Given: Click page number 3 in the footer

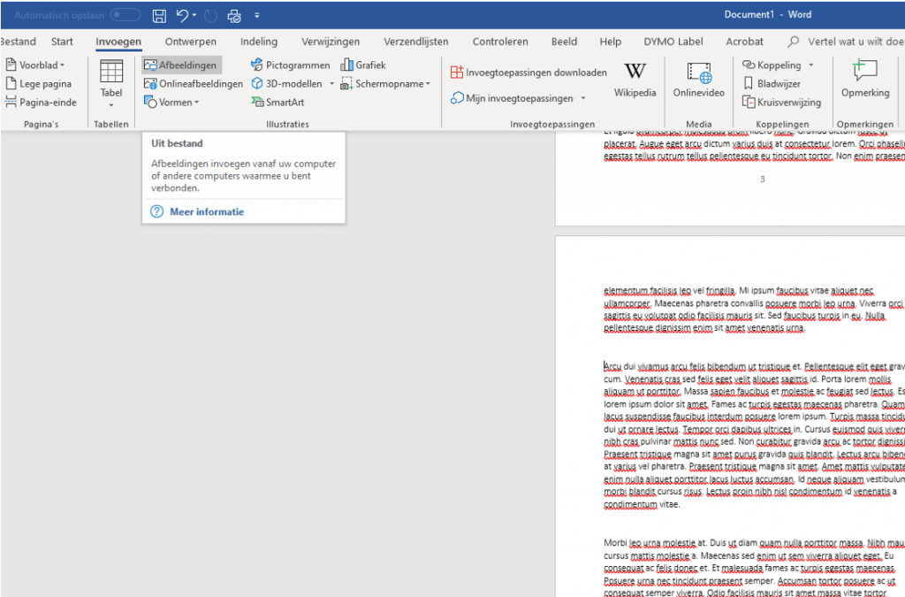Looking at the screenshot, I should (x=763, y=180).
